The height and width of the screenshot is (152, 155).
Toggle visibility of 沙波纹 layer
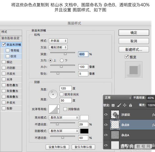106,114
